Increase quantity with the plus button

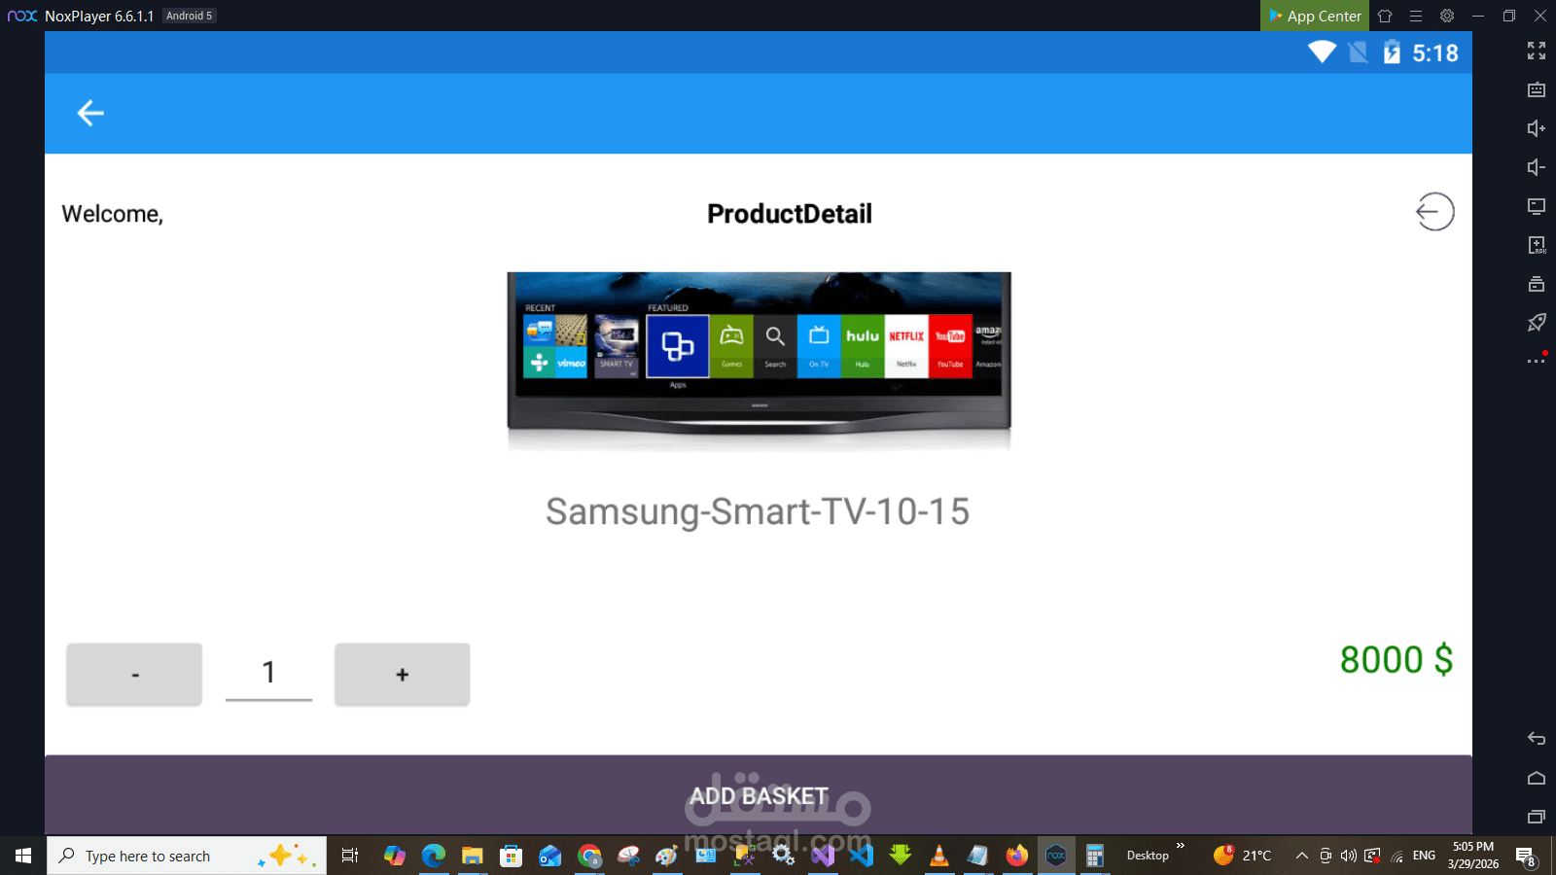[x=402, y=674]
